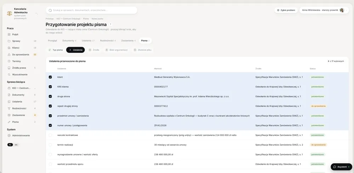The width and height of the screenshot is (354, 173).
Task: Switch to the Dokumenty tab
Action: coord(69,41)
